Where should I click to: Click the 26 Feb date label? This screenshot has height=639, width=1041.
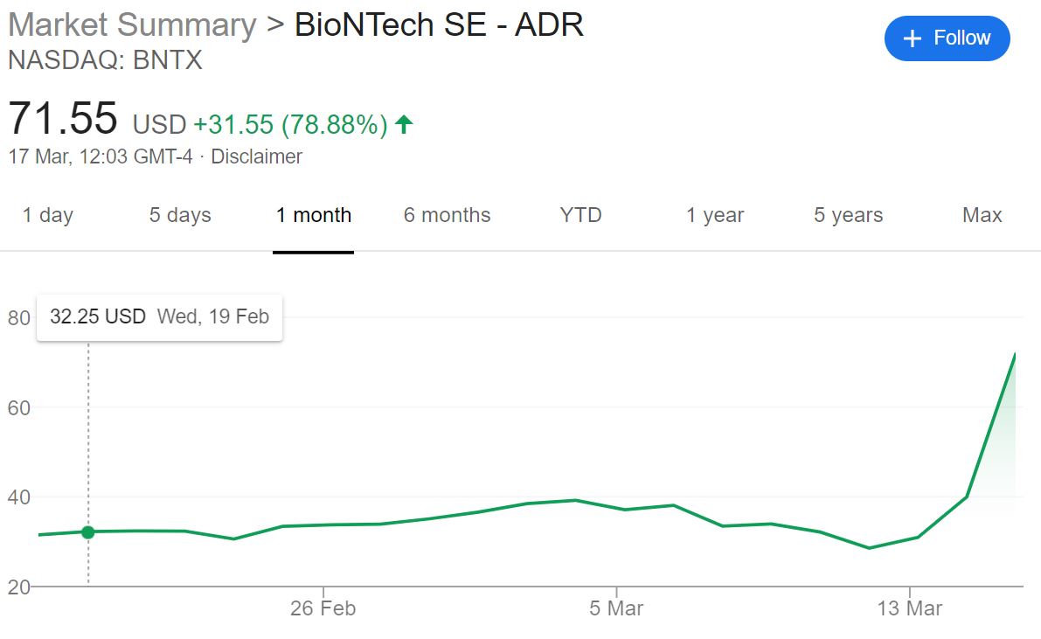tap(323, 608)
